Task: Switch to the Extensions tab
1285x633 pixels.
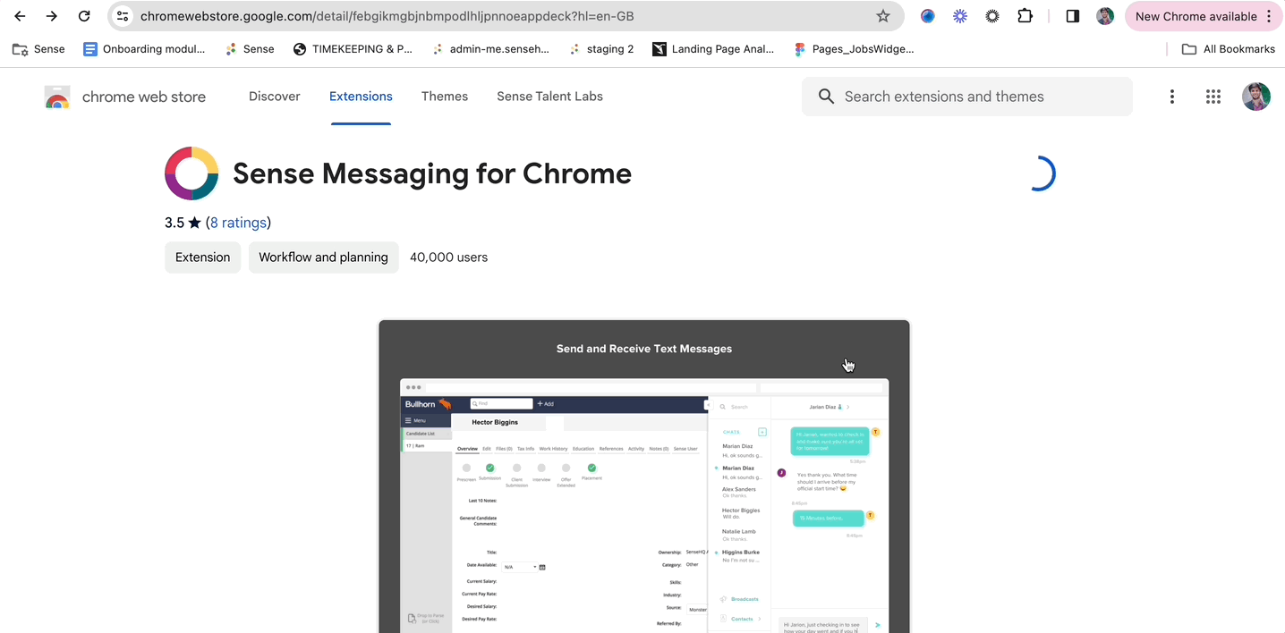Action: click(x=361, y=97)
